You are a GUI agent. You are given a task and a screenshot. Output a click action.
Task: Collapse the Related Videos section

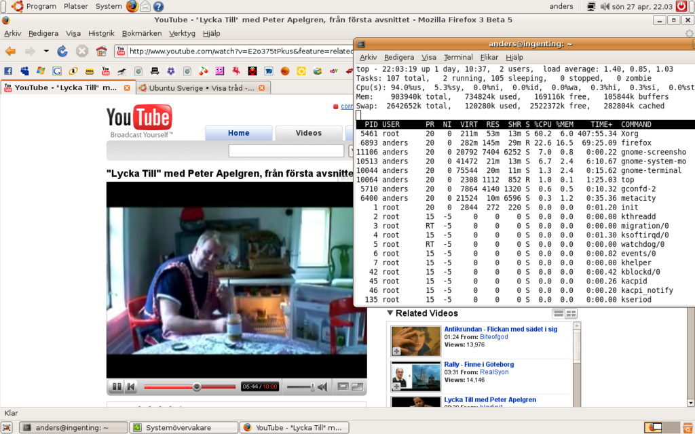click(390, 313)
